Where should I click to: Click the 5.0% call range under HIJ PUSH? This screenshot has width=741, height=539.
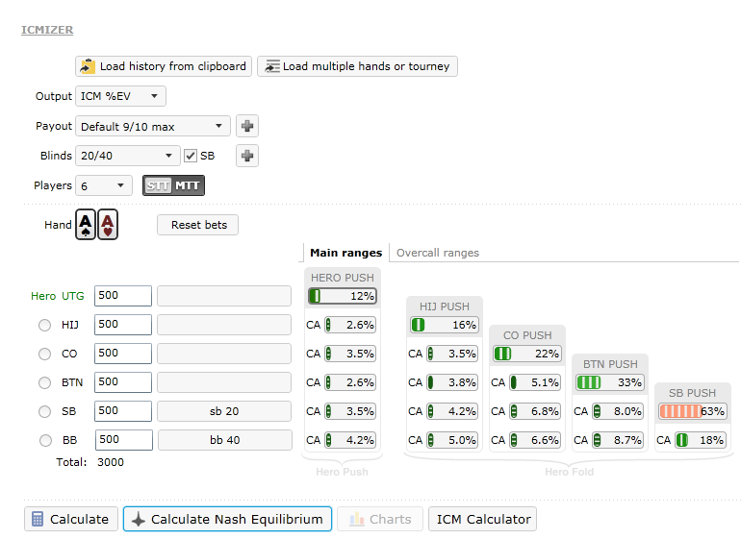tap(452, 440)
